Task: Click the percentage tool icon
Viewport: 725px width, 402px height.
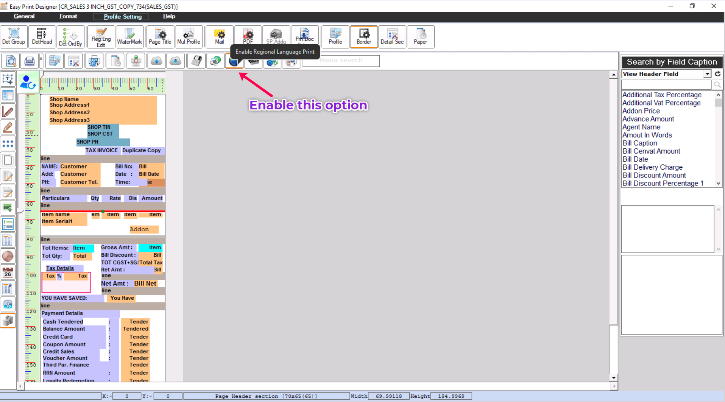Action: pos(8,305)
